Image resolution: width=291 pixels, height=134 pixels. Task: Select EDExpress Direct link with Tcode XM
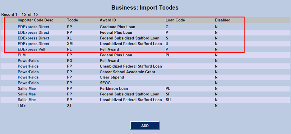(x=33, y=44)
